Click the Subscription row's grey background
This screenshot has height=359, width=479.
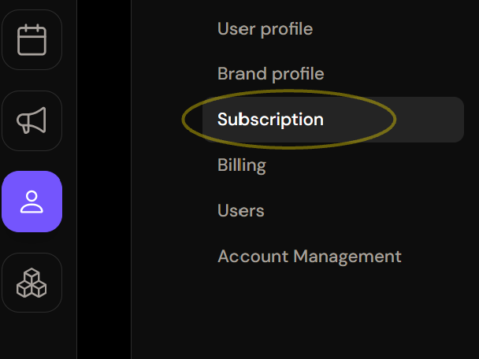[x=333, y=120]
